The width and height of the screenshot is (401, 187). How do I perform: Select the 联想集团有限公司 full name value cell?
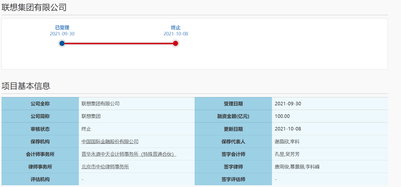click(137, 104)
